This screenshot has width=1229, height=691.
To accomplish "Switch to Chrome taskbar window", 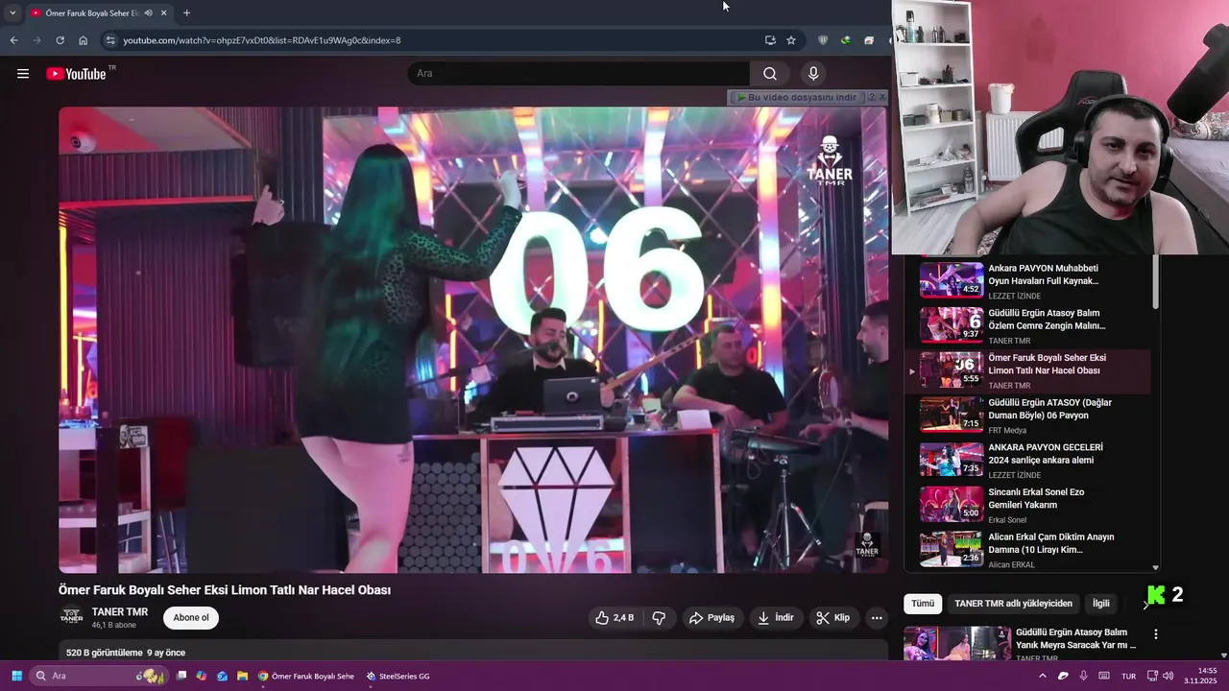I will pos(306,676).
